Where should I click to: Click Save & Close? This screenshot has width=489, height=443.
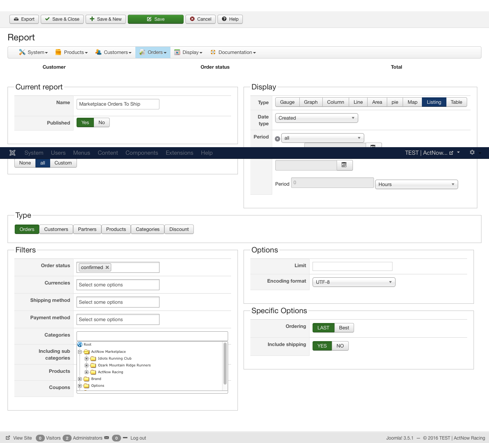pos(62,19)
